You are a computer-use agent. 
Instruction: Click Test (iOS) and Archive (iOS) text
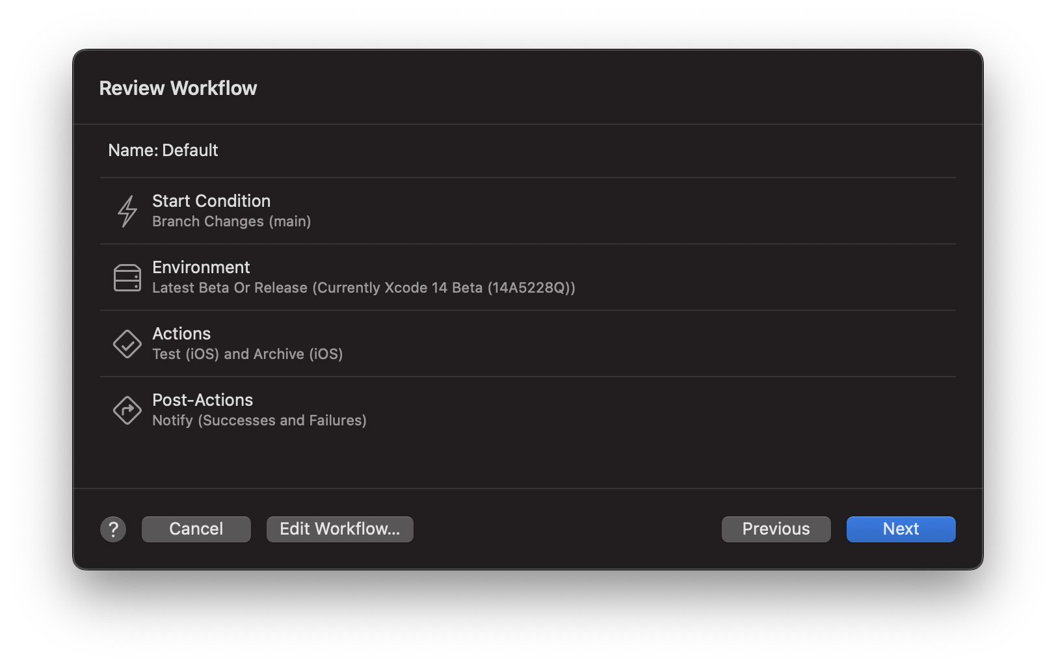click(248, 354)
